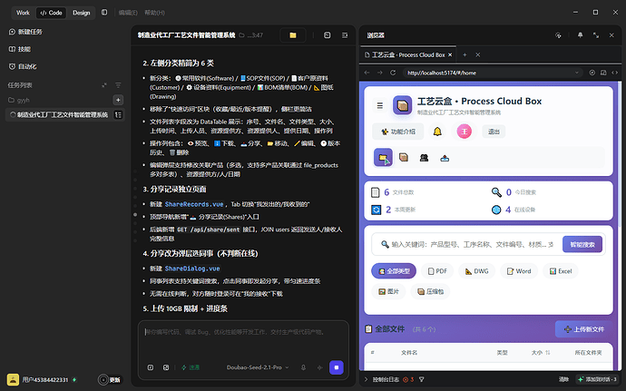
Task: Click user 用户45384422331 avatar
Action: click(13, 379)
